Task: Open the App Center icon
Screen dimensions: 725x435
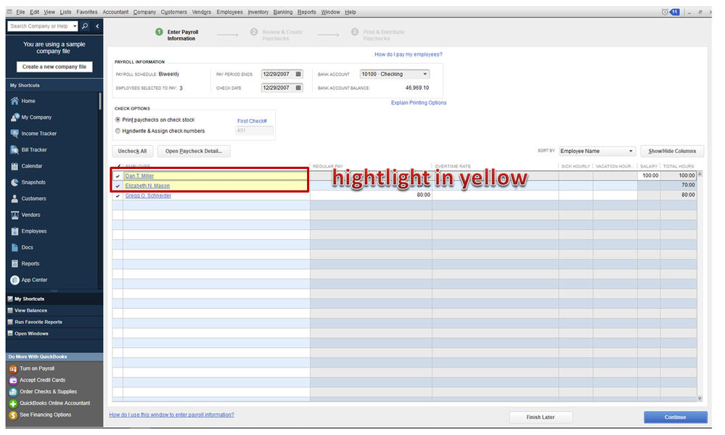Action: point(15,280)
